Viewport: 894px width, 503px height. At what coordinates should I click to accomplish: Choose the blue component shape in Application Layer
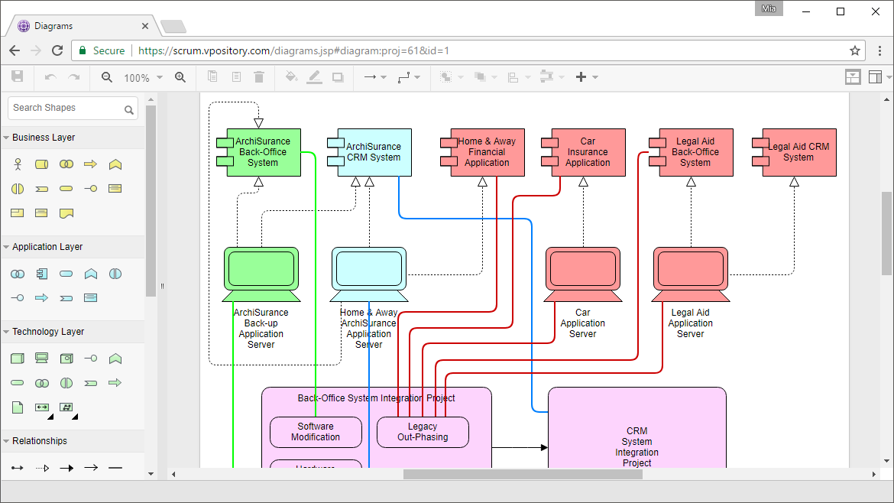click(x=42, y=274)
